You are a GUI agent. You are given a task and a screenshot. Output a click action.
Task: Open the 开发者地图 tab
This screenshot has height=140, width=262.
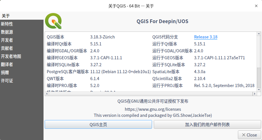pyautogui.click(x=11, y=56)
